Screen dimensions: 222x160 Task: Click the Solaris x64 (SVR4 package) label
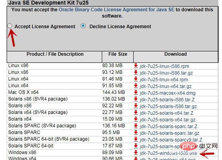click(38, 113)
